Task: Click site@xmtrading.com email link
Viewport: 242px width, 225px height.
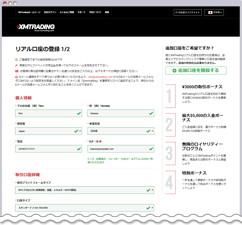Action: 100,77
